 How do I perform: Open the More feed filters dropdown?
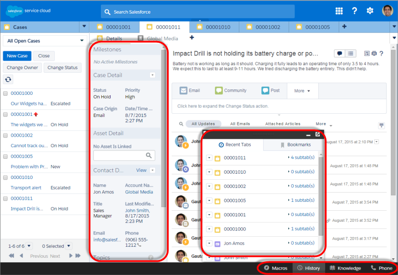point(324,124)
